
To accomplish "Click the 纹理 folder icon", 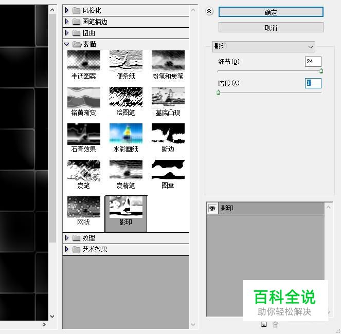I will (76, 238).
